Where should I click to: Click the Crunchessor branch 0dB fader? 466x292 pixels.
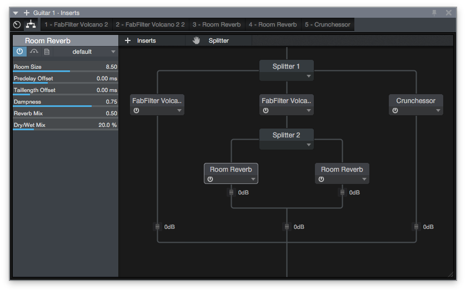click(x=416, y=227)
